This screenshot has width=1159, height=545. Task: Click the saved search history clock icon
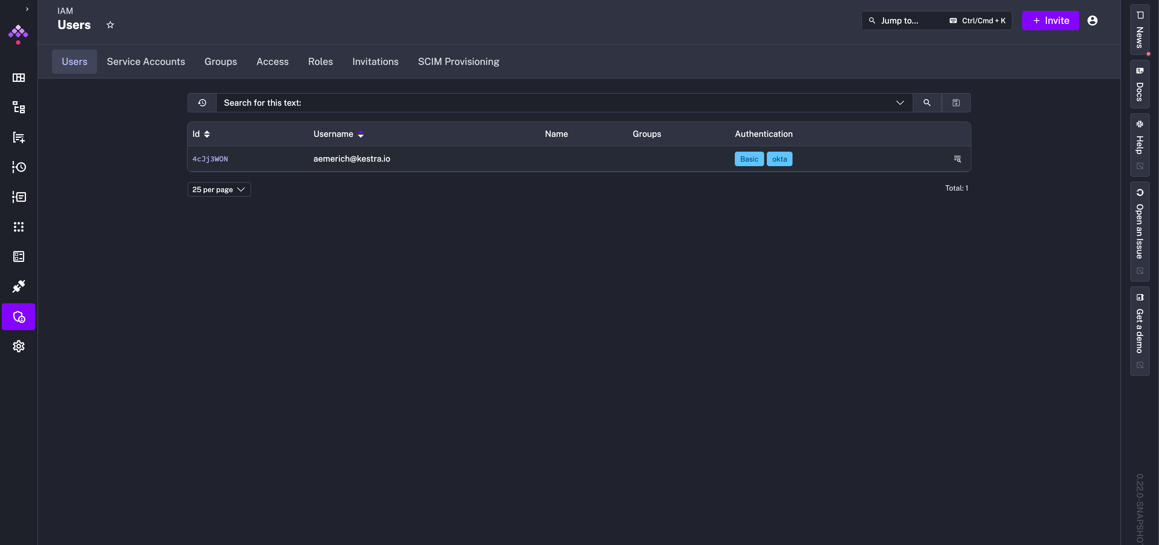click(202, 103)
